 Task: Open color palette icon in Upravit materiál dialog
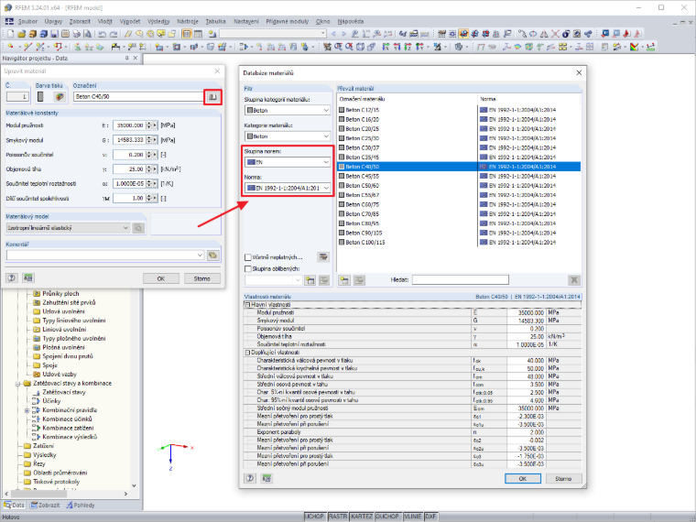[x=59, y=96]
